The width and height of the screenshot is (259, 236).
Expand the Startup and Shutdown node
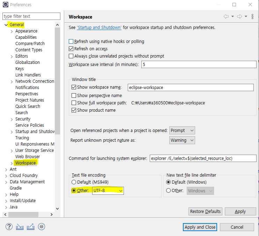click(x=12, y=132)
